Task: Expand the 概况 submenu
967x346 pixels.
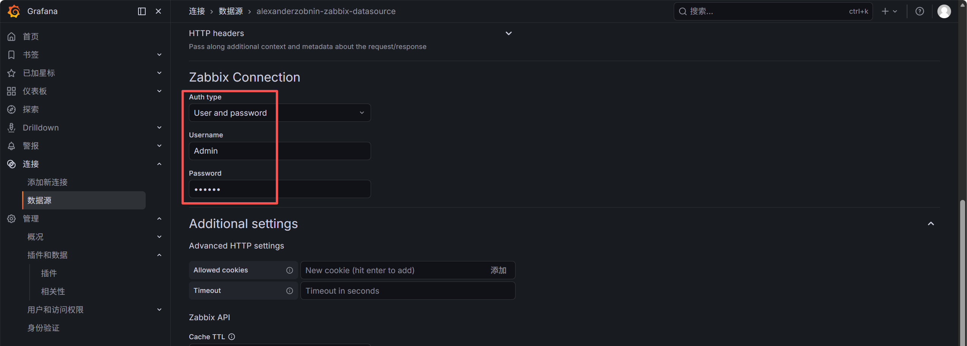Action: click(x=159, y=237)
